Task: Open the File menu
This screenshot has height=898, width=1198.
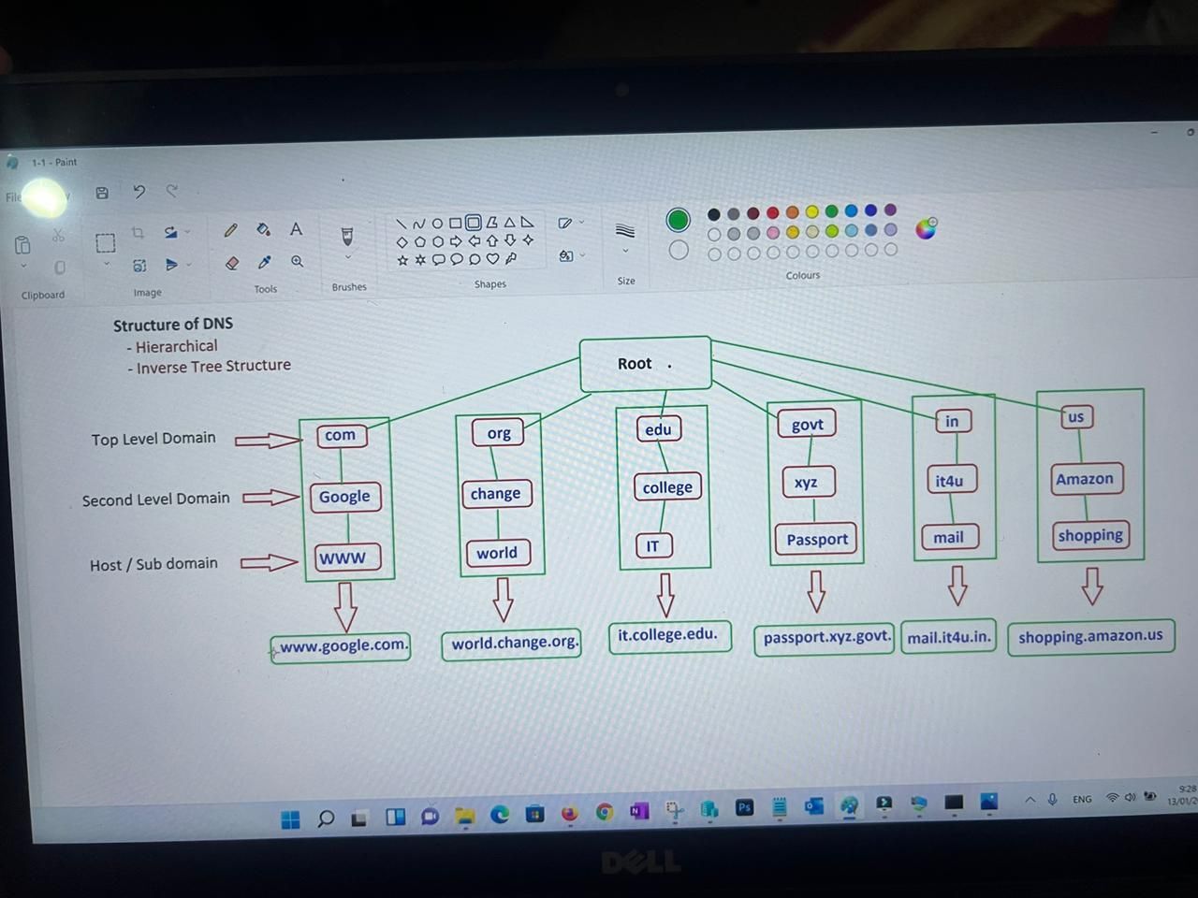Action: [x=13, y=197]
